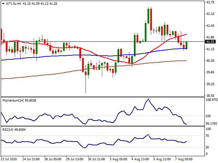Click the 95.1765 momentum scale value
Screen dimensions: 218x163
tap(211, 123)
